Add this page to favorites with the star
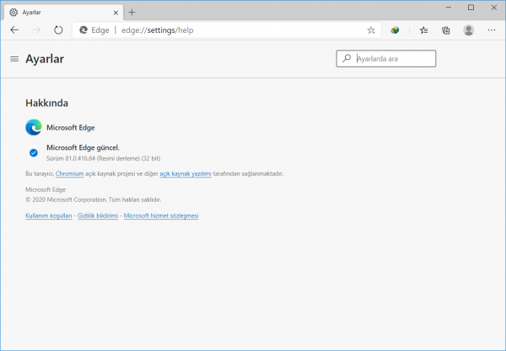Screen dimensions: 506x351 371,29
